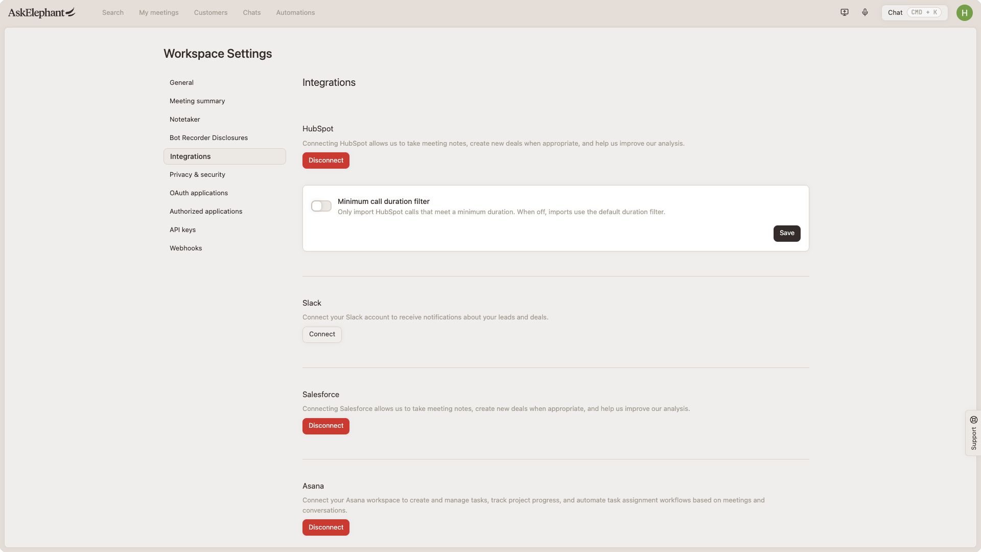Open My meetings in top navigation

point(159,12)
